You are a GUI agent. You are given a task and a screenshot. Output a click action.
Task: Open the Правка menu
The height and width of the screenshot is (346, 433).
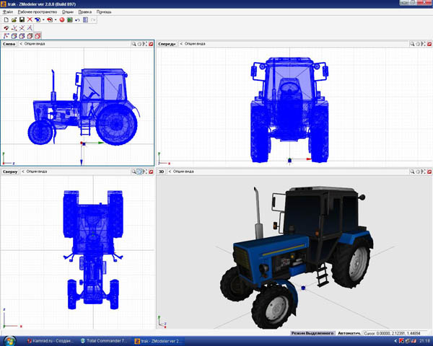tap(84, 12)
